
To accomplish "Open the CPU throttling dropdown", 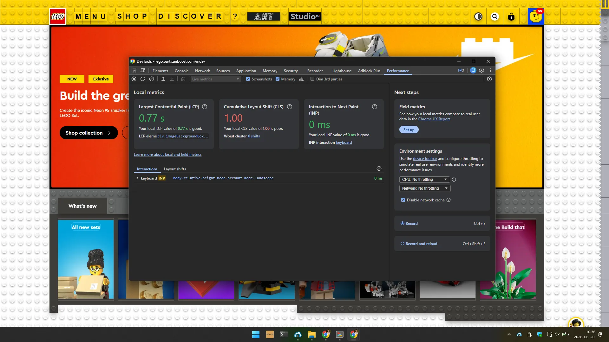I will (425, 180).
